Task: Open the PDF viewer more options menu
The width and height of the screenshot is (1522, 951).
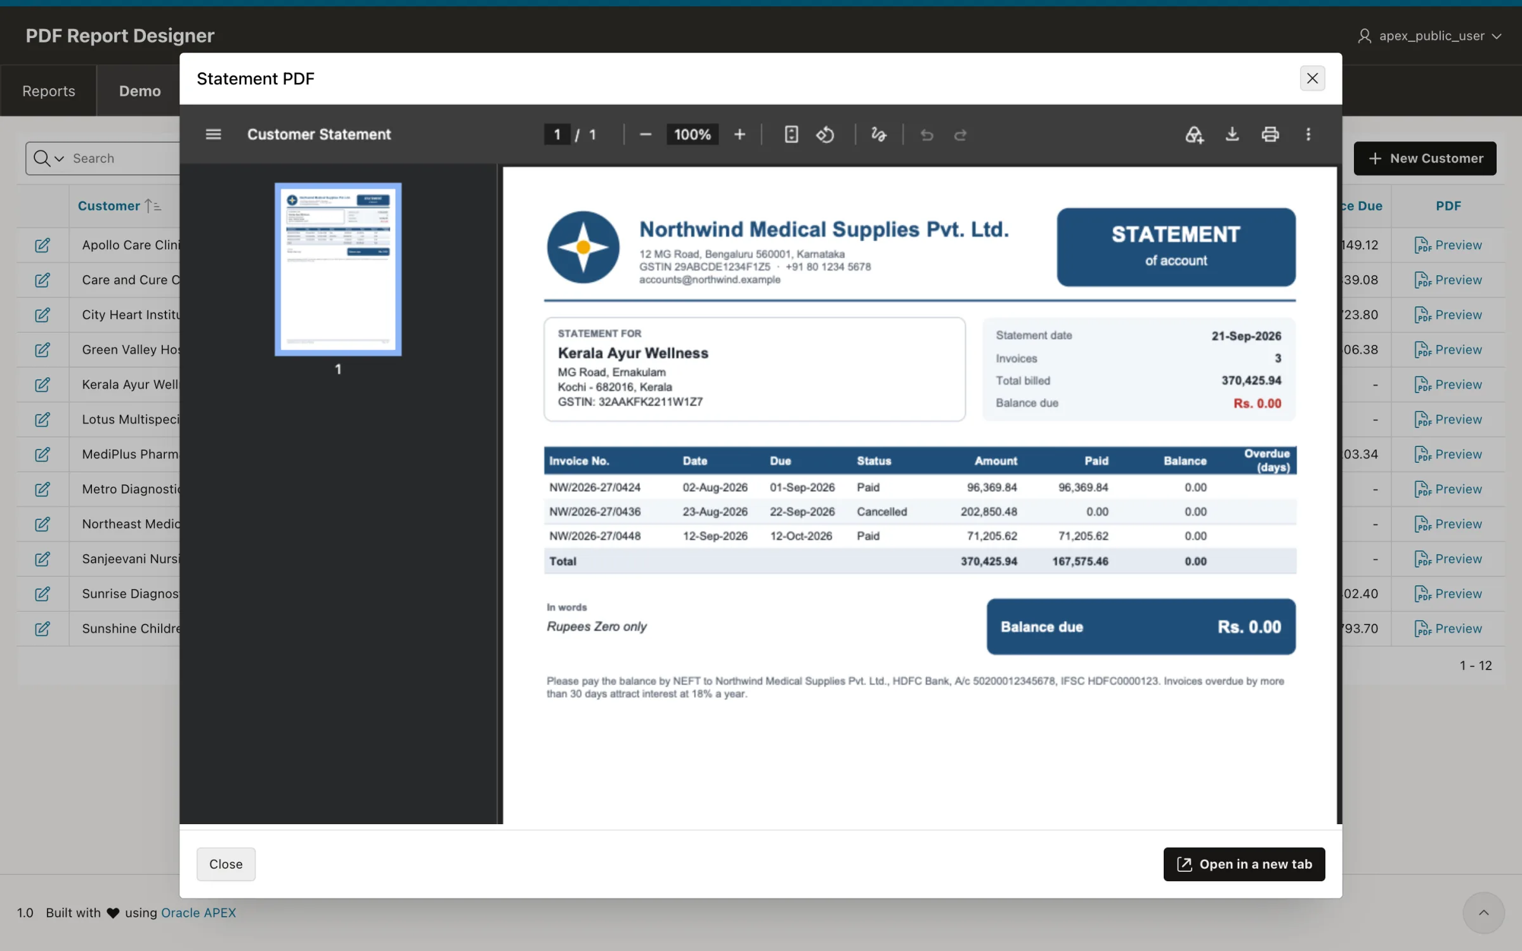Action: tap(1308, 134)
